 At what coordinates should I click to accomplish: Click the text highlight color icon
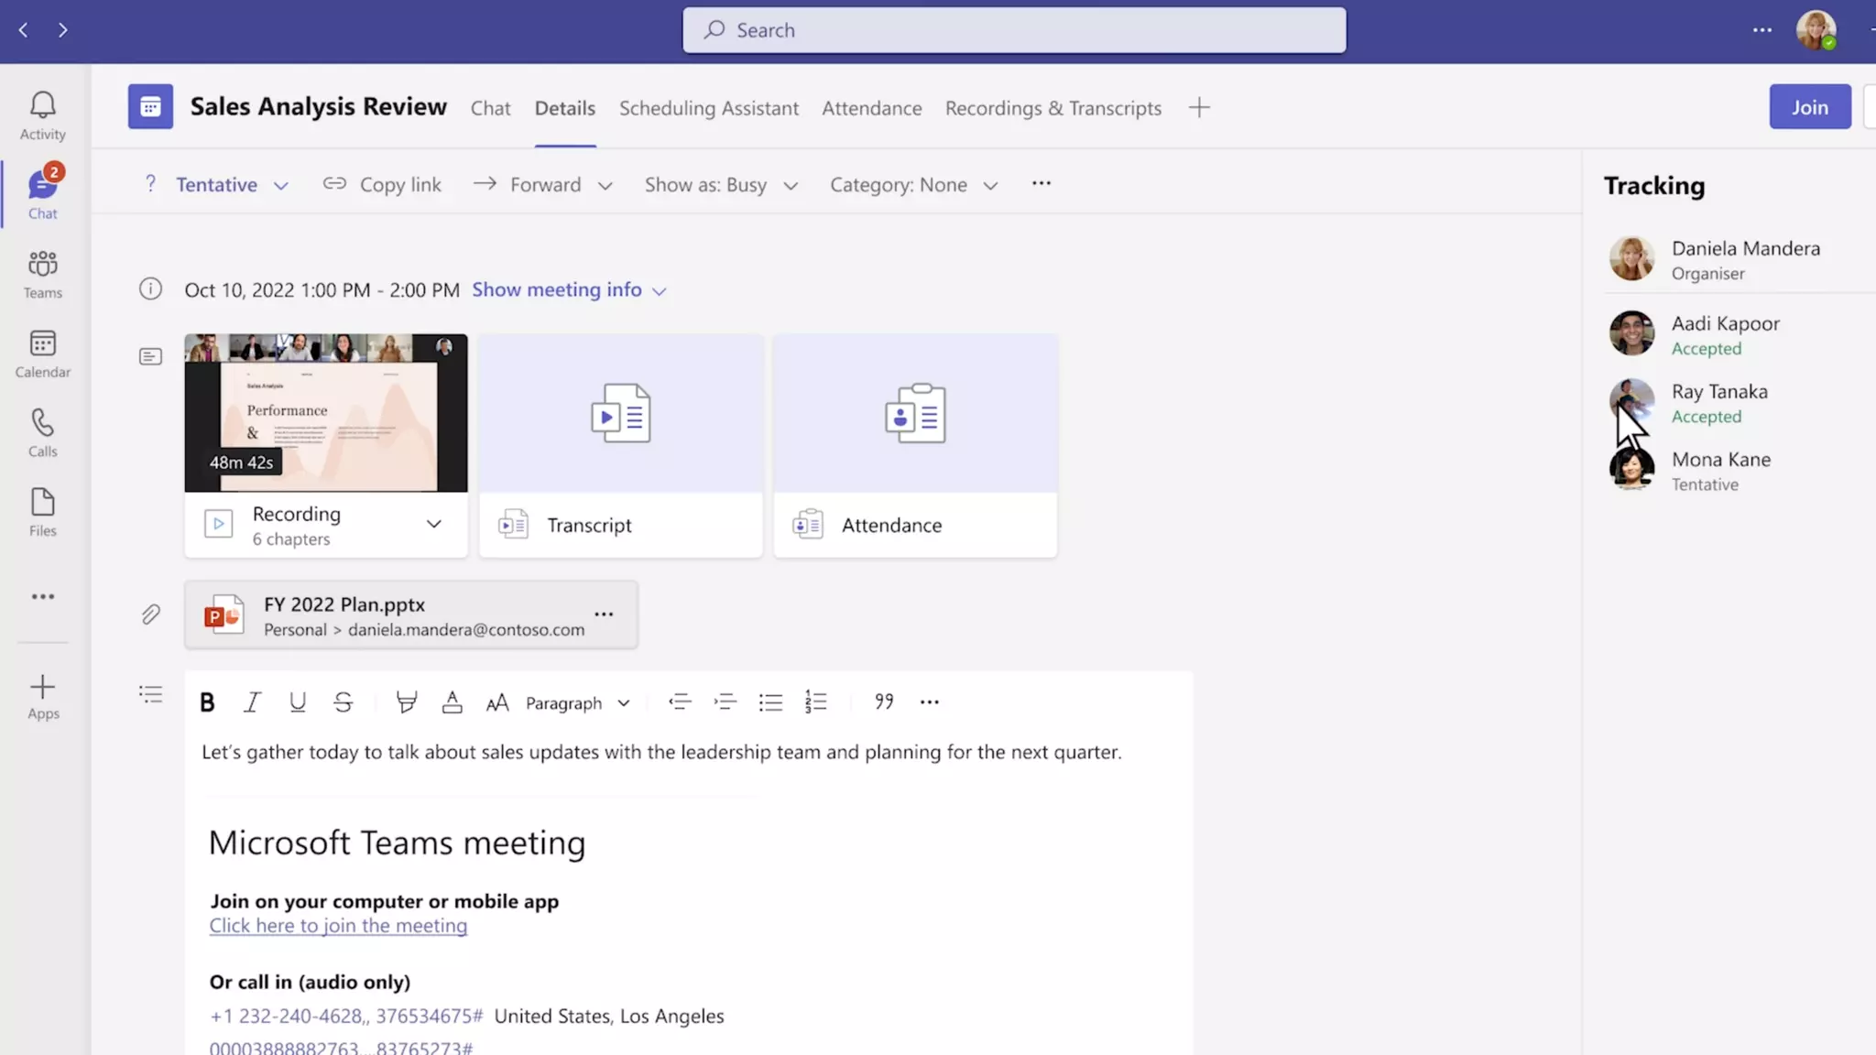coord(406,702)
